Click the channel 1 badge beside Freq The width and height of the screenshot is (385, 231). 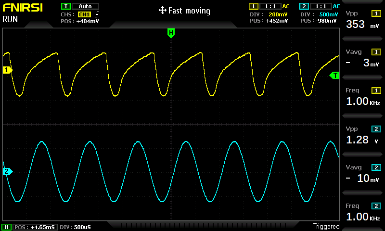coord(376,90)
